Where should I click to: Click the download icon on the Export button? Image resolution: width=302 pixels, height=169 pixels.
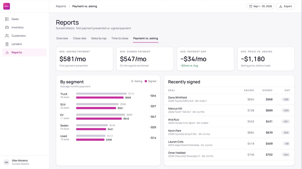pyautogui.click(x=281, y=6)
